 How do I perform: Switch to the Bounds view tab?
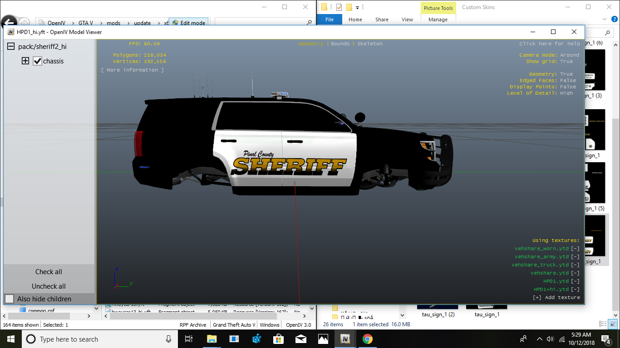(x=340, y=44)
